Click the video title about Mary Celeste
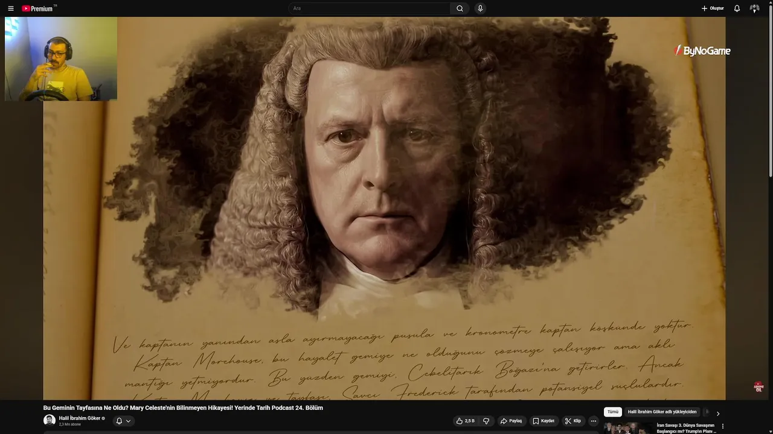 click(x=183, y=408)
